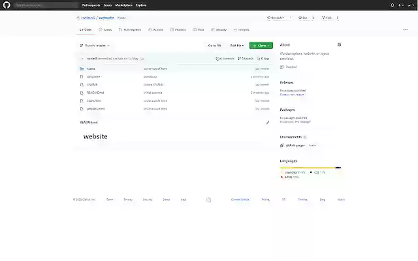Star this repository

click(303, 18)
